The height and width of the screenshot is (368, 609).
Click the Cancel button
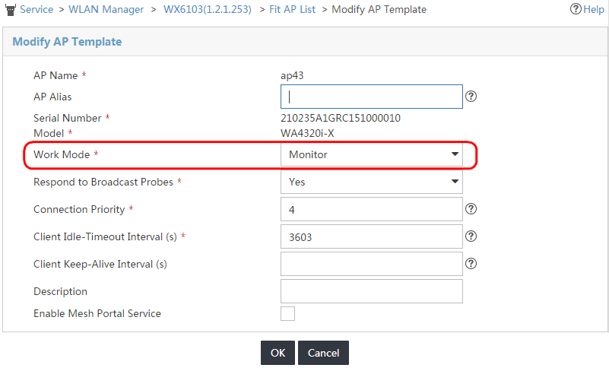click(323, 353)
